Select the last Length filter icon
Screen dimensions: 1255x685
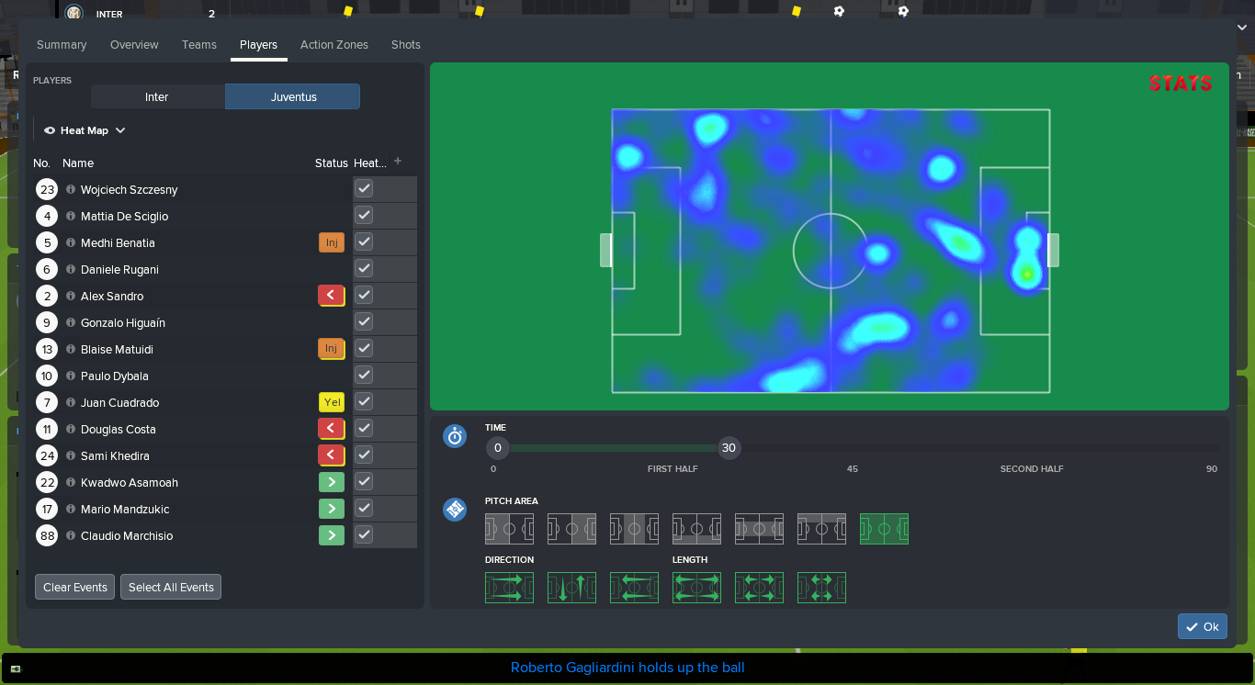(x=821, y=588)
